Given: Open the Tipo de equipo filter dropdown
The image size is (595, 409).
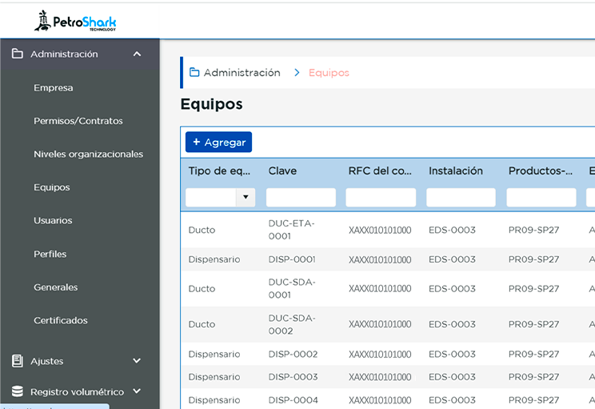Looking at the screenshot, I should point(246,197).
